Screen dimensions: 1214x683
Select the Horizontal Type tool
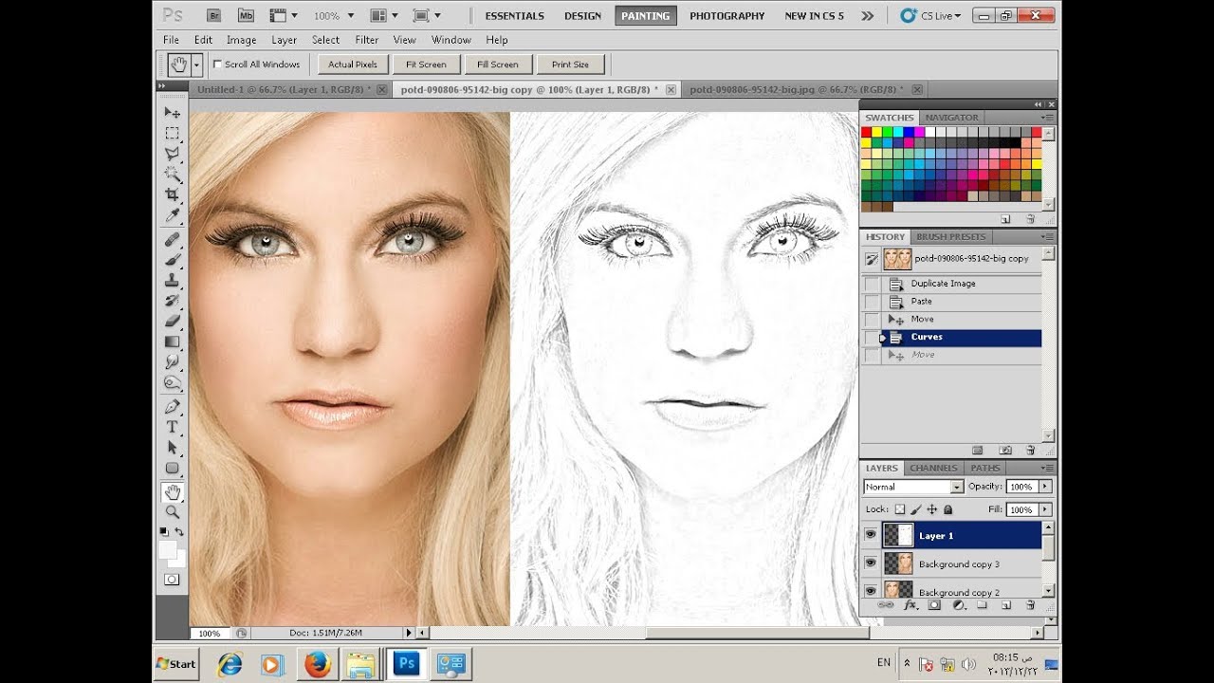tap(172, 427)
